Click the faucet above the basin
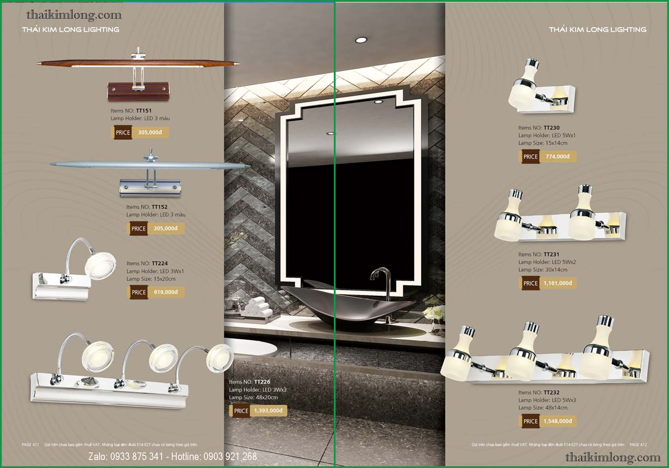This screenshot has width=669, height=468. tap(382, 279)
